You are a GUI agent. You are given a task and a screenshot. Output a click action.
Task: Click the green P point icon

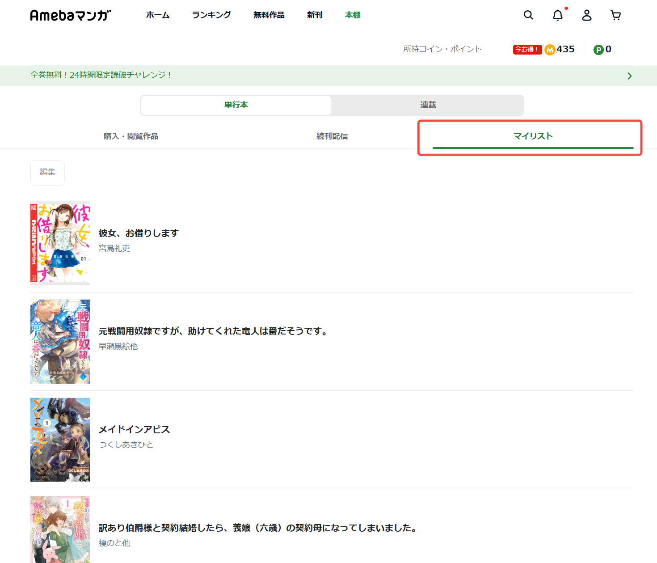pyautogui.click(x=598, y=50)
